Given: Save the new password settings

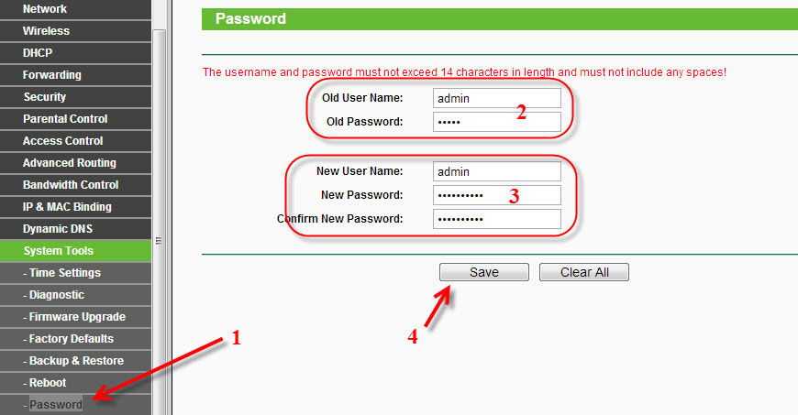Looking at the screenshot, I should tap(484, 272).
